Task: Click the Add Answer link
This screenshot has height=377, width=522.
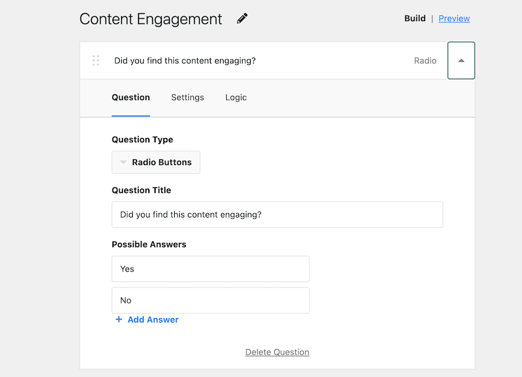Action: 153,320
